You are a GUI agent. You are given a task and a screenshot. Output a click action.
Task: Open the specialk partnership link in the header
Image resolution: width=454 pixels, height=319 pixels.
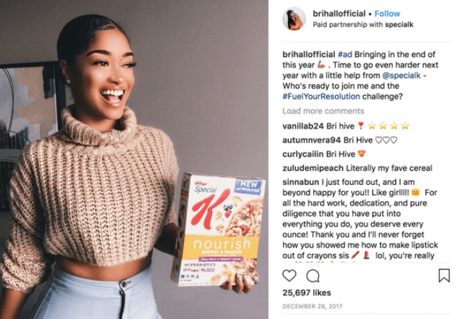(399, 25)
